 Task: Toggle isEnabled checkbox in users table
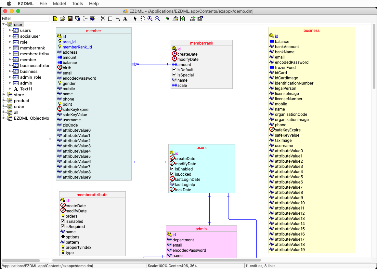pyautogui.click(x=172, y=169)
